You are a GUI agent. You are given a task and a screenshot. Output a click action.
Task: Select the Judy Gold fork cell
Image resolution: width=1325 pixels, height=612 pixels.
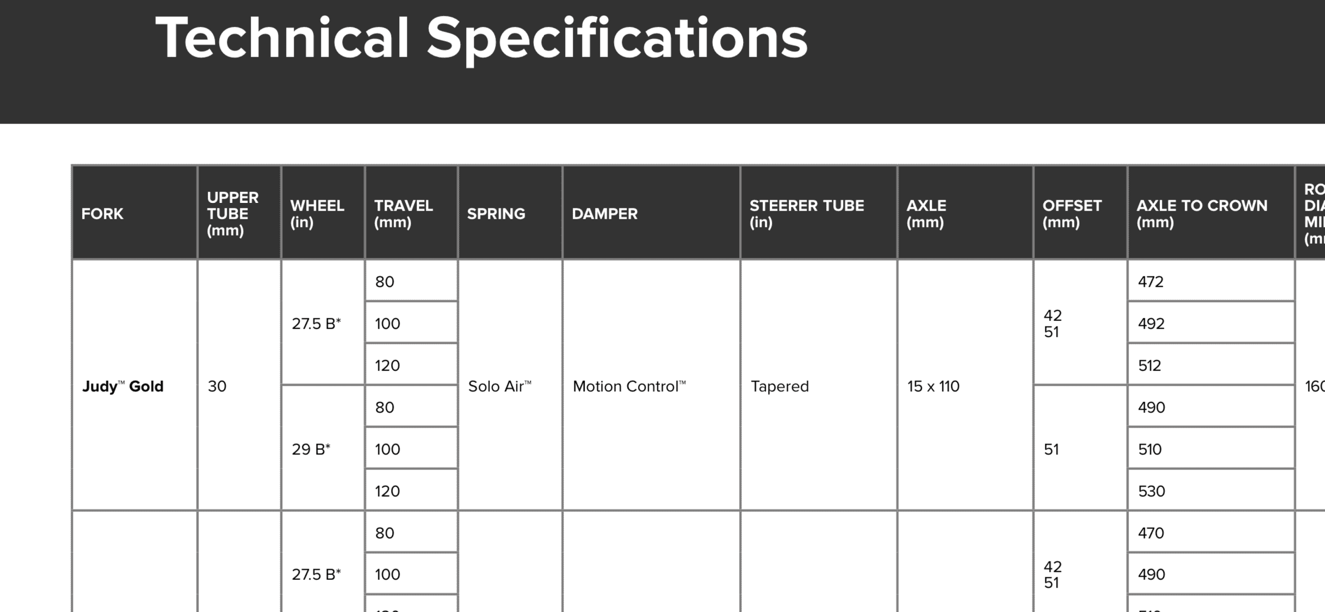click(x=135, y=386)
